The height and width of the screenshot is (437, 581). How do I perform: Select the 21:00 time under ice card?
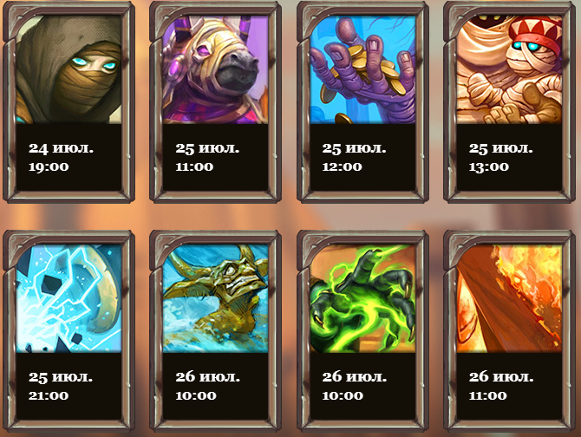[49, 396]
